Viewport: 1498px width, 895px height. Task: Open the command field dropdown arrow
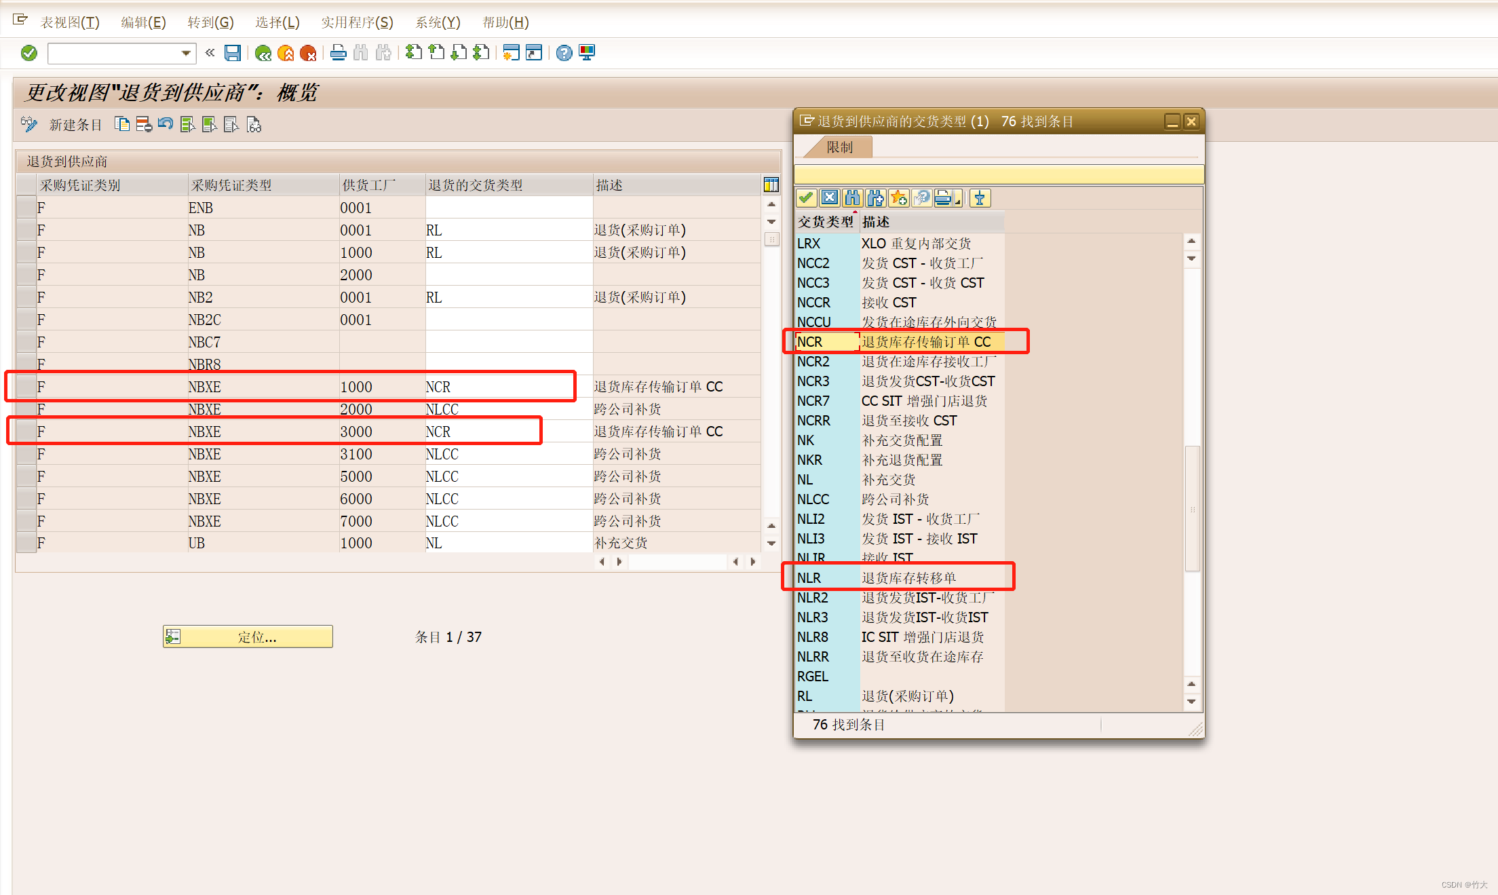[x=186, y=53]
